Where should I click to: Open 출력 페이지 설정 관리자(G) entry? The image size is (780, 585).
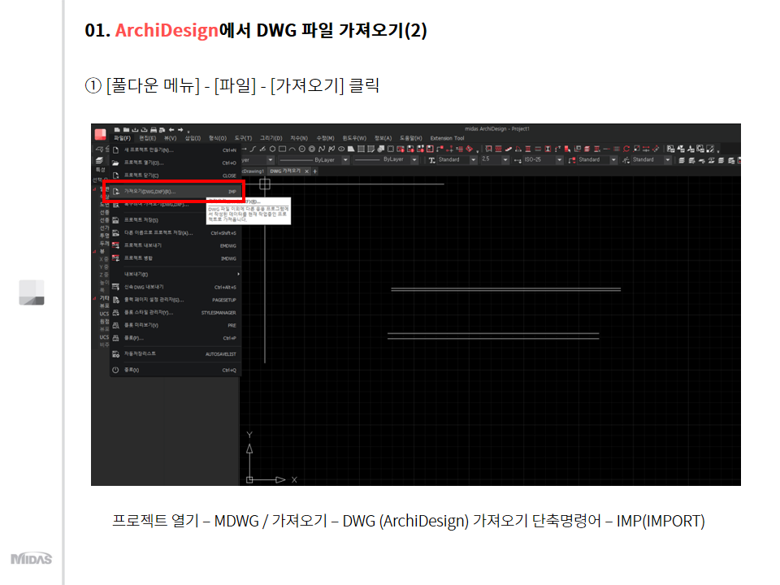tap(175, 300)
